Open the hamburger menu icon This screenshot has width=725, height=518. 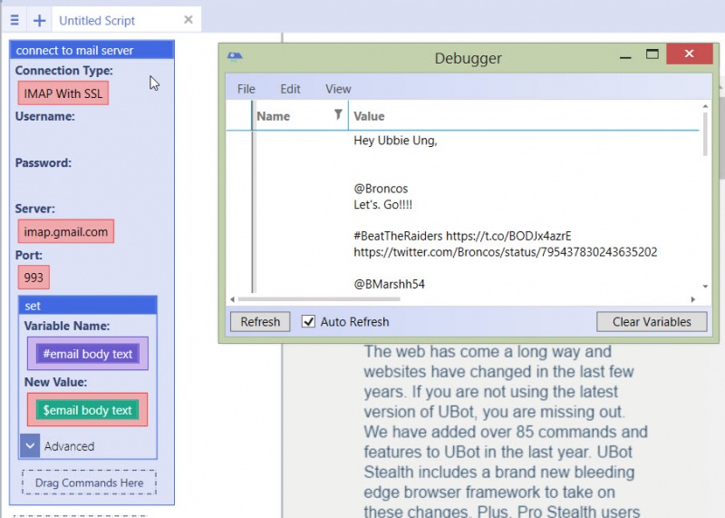coord(14,20)
